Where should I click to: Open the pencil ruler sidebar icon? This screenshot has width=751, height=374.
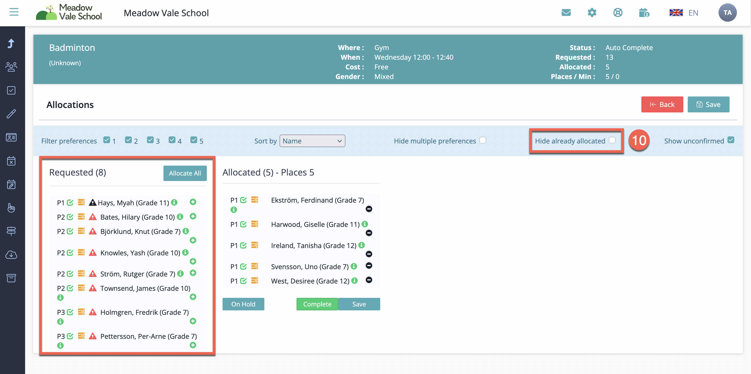coord(11,114)
